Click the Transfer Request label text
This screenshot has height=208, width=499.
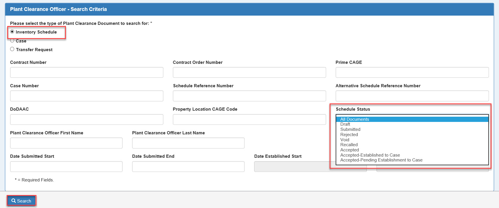tap(34, 50)
